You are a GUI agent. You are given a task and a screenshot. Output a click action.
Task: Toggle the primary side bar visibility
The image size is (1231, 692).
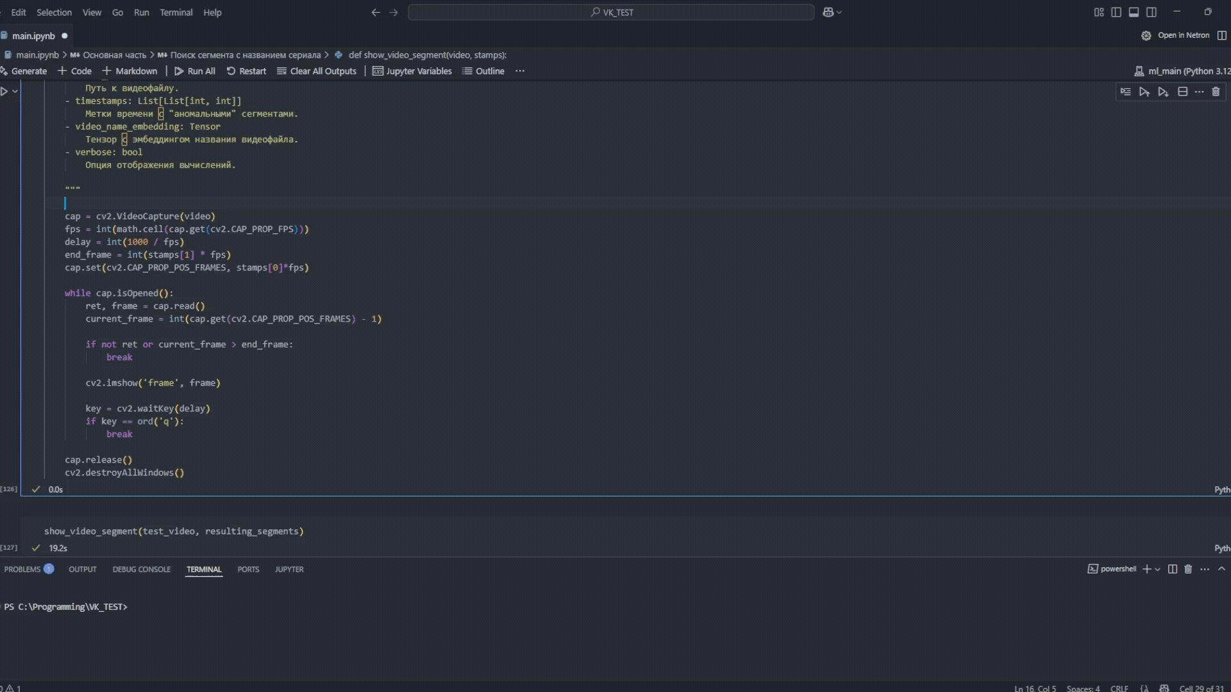[x=1116, y=12]
